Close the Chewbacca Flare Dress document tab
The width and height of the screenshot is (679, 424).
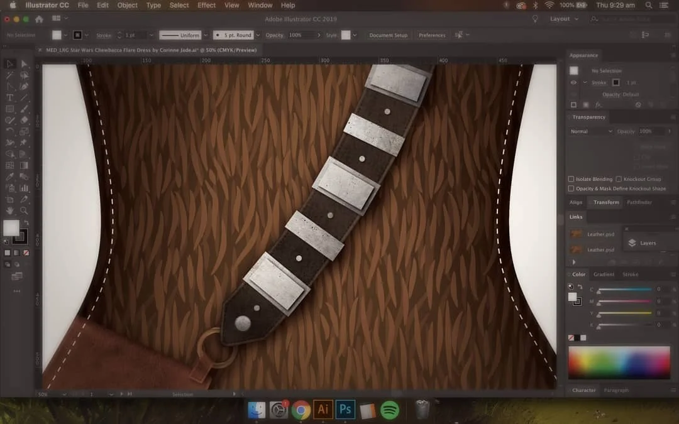(x=40, y=50)
